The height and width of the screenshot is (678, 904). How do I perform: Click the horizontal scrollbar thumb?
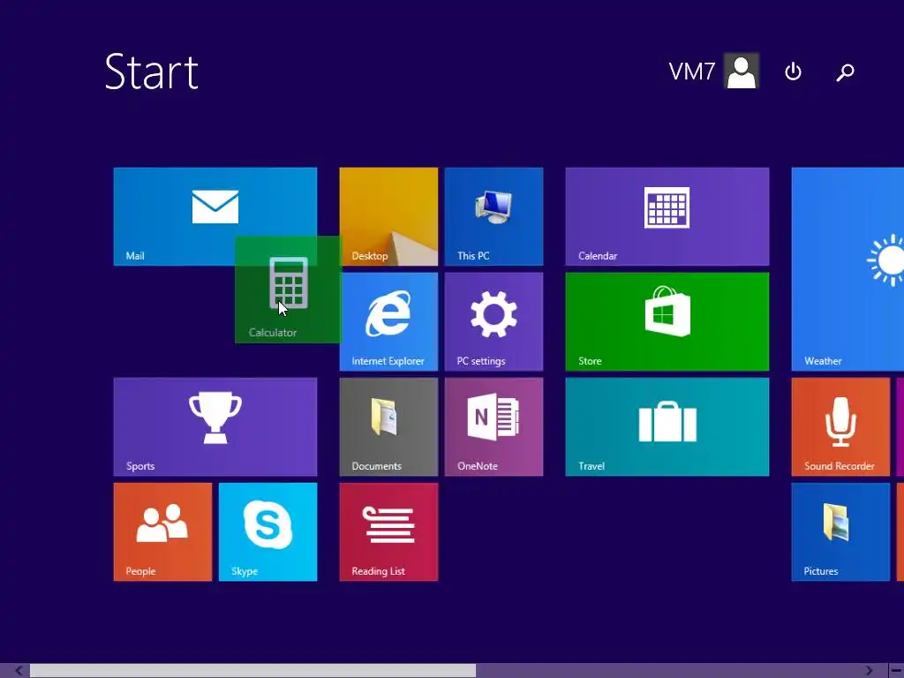click(252, 671)
